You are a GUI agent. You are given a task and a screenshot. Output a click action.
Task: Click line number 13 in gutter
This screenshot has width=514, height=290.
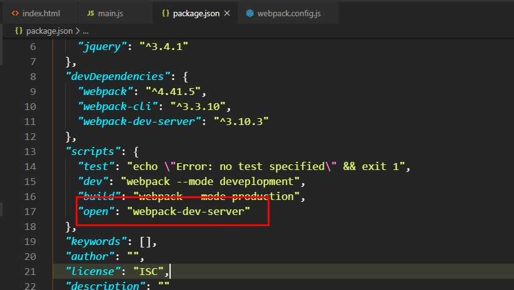click(x=30, y=152)
